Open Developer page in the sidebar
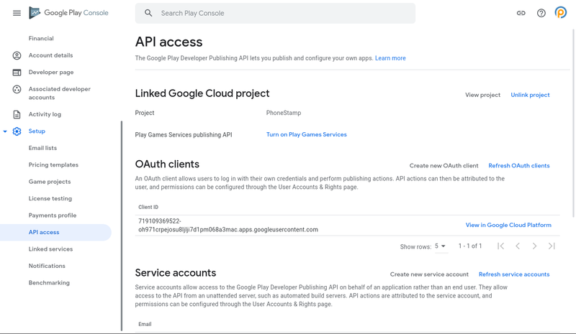This screenshot has width=576, height=334. click(51, 73)
